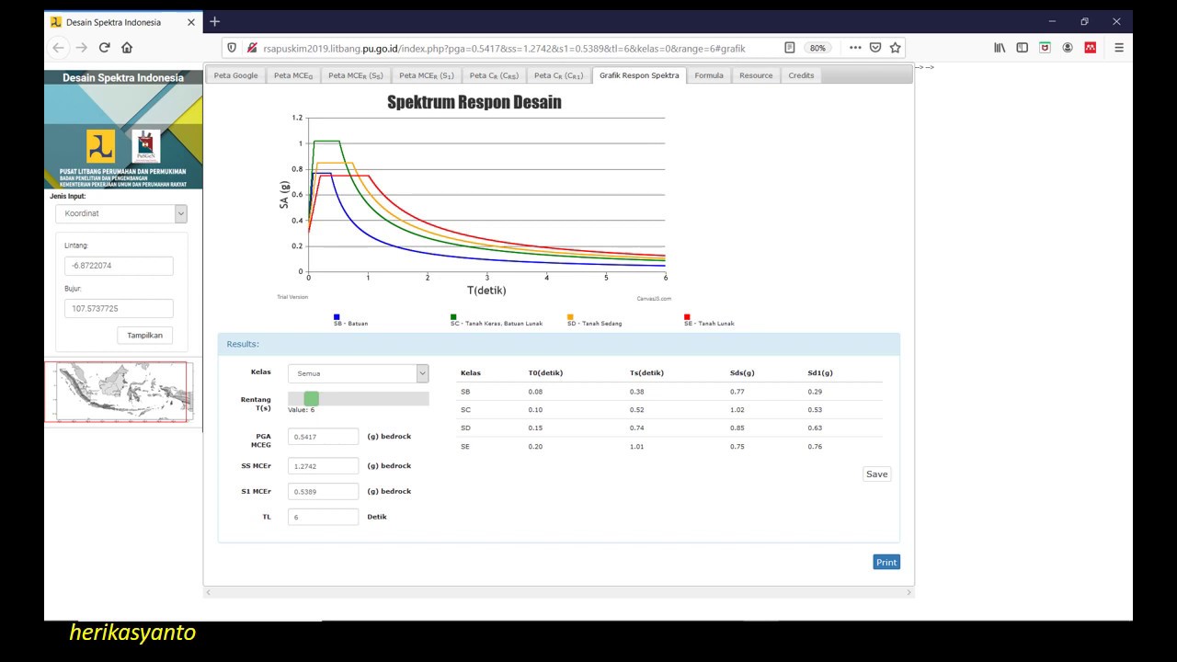This screenshot has height=662, width=1177.
Task: Toggle SD - Tanah Sedang orange legend swatch
Action: coord(570,316)
